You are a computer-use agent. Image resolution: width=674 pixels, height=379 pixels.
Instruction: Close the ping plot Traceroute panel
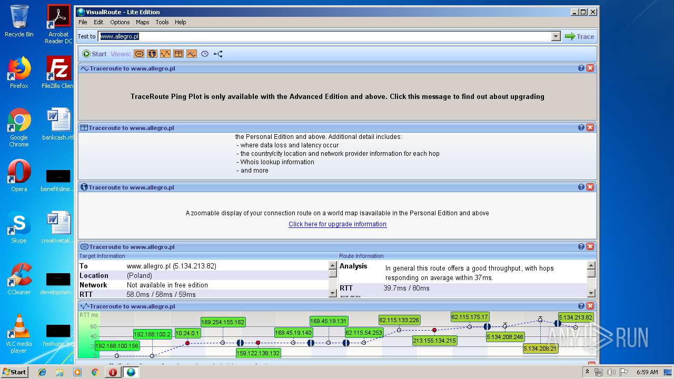coord(590,68)
